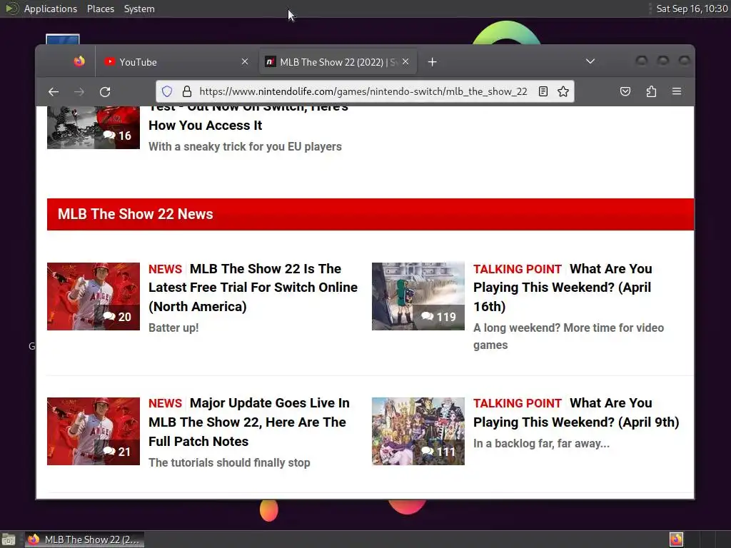Switch to the YouTube tab
Viewport: 731px width, 548px height.
click(176, 62)
